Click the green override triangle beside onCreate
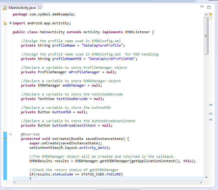Screen dimensions: 218x190 point(5,138)
